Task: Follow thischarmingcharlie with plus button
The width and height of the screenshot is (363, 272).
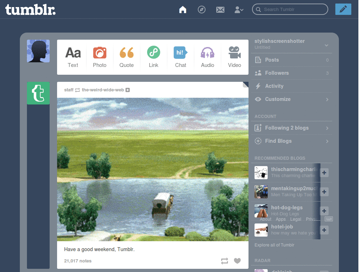Action: click(x=324, y=172)
